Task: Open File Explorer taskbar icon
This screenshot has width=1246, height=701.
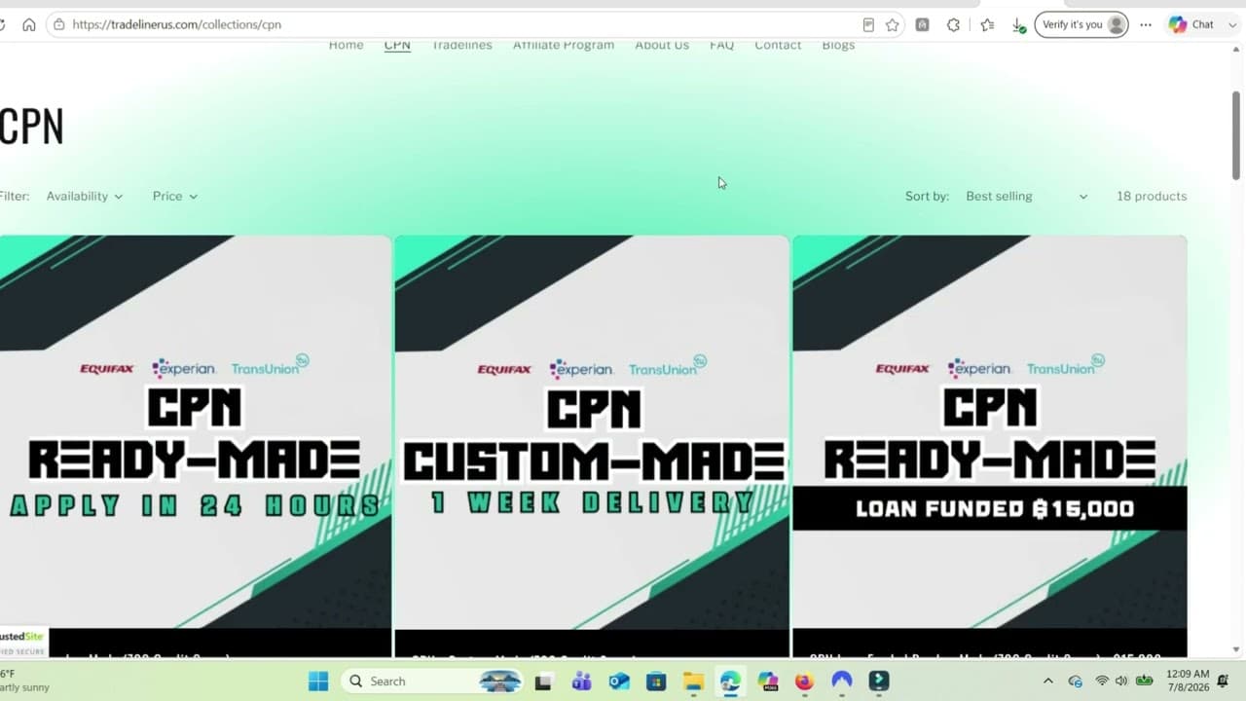Action: pyautogui.click(x=693, y=682)
